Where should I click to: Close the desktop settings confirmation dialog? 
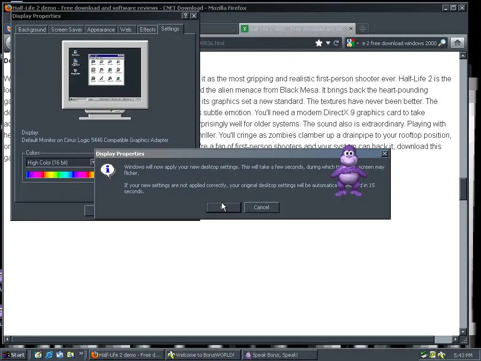[x=384, y=154]
